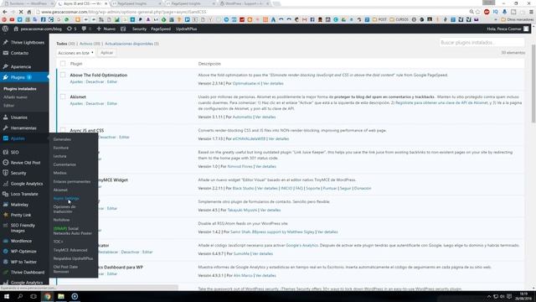The image size is (536, 302).
Task: Open Añadir nuevo under Plugins
Action: pyautogui.click(x=15, y=97)
